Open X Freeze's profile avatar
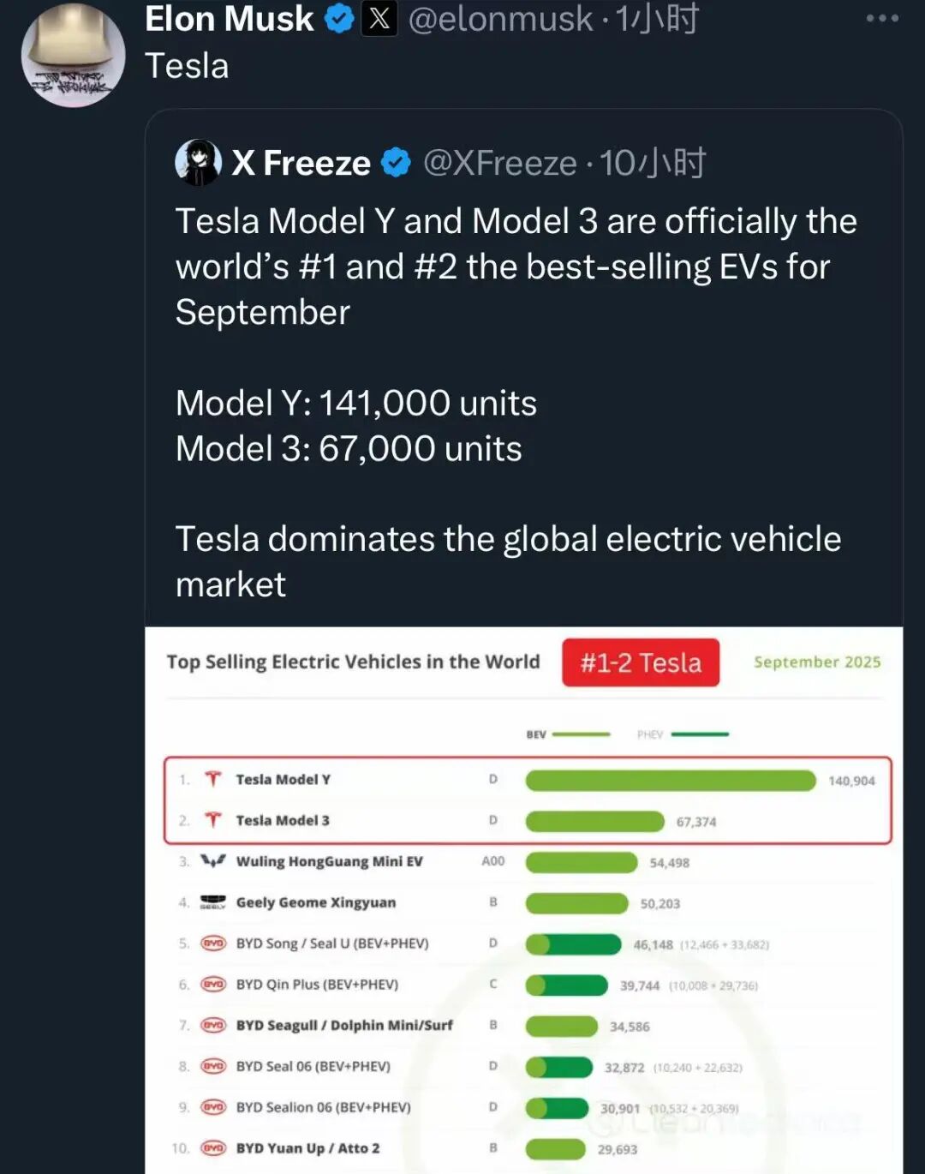 (x=198, y=162)
